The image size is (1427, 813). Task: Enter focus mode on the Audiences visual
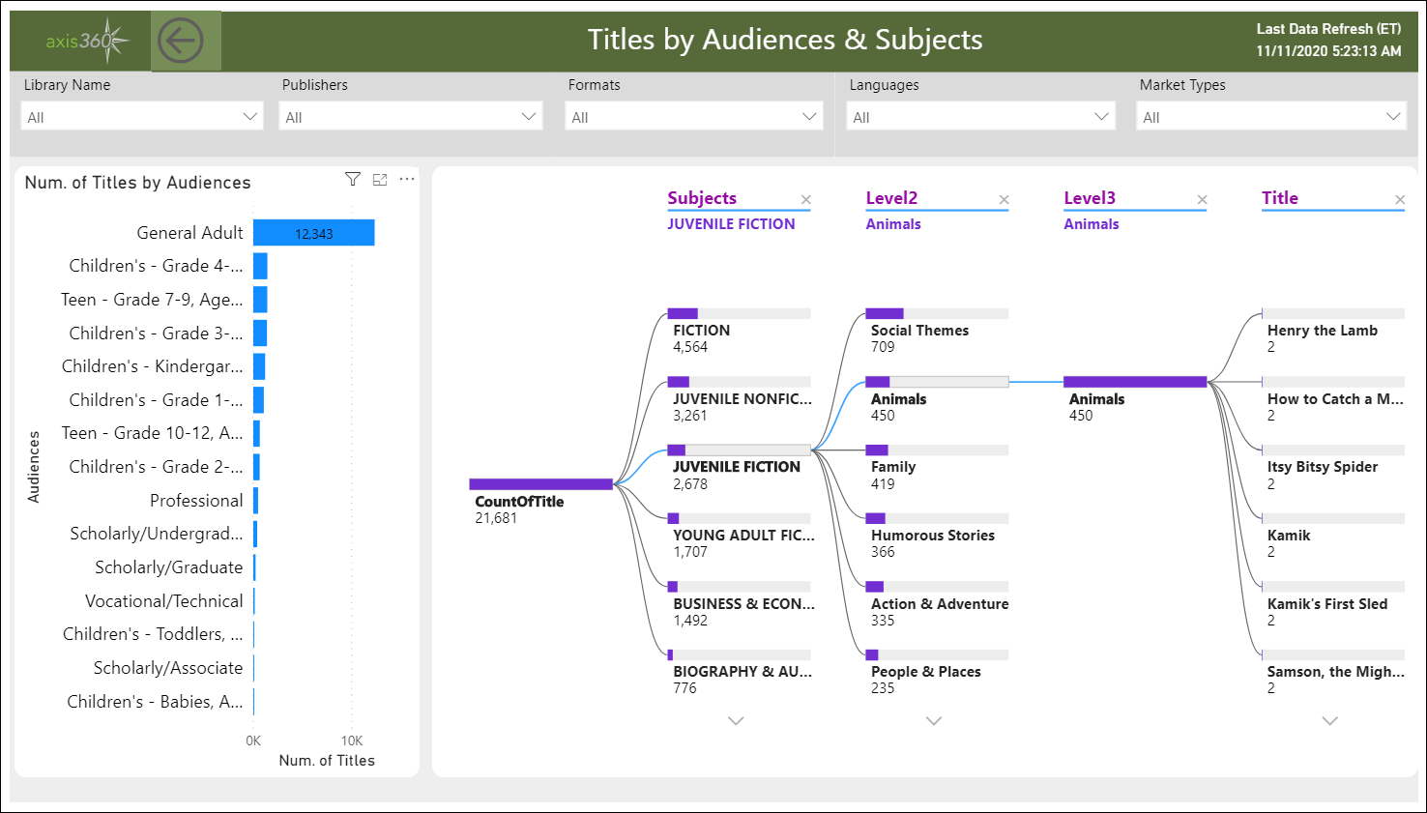click(379, 179)
